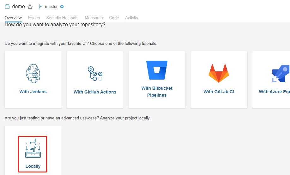Click the demo project folder icon
The image size is (290, 175).
pos(7,7)
